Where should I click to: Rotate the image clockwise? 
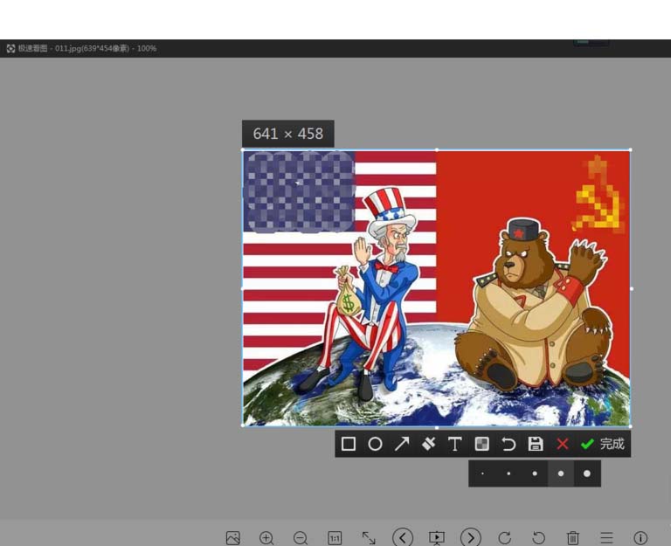505,538
